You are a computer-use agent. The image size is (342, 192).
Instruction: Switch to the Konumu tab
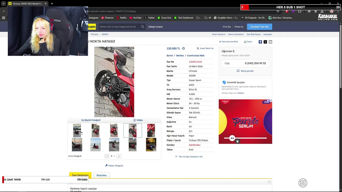point(102,175)
